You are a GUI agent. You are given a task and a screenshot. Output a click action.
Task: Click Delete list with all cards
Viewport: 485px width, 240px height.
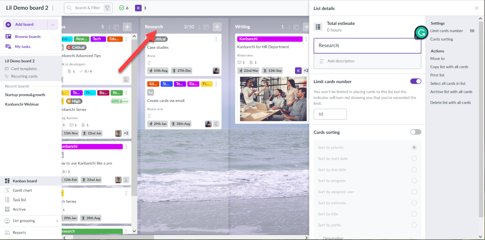point(450,102)
